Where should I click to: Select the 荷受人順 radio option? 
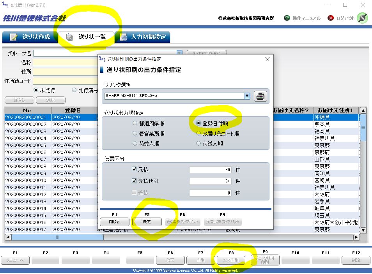click(x=135, y=144)
